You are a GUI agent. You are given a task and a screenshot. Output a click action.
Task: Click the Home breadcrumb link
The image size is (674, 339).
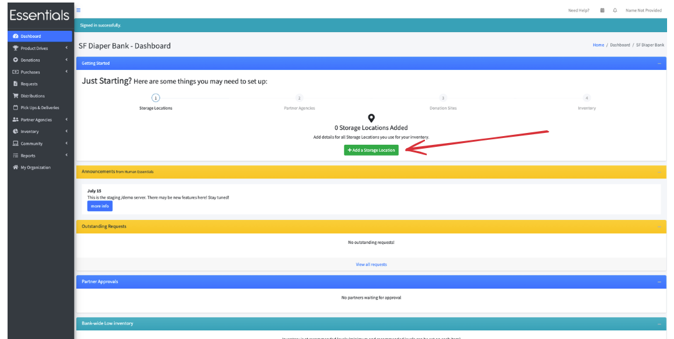[598, 45]
